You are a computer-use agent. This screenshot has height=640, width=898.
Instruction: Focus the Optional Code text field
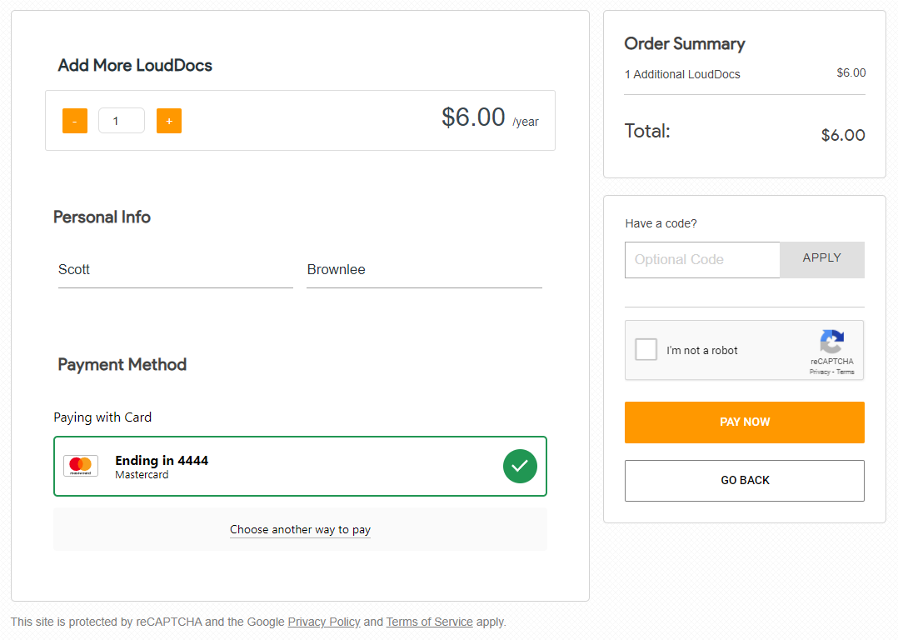tap(702, 260)
